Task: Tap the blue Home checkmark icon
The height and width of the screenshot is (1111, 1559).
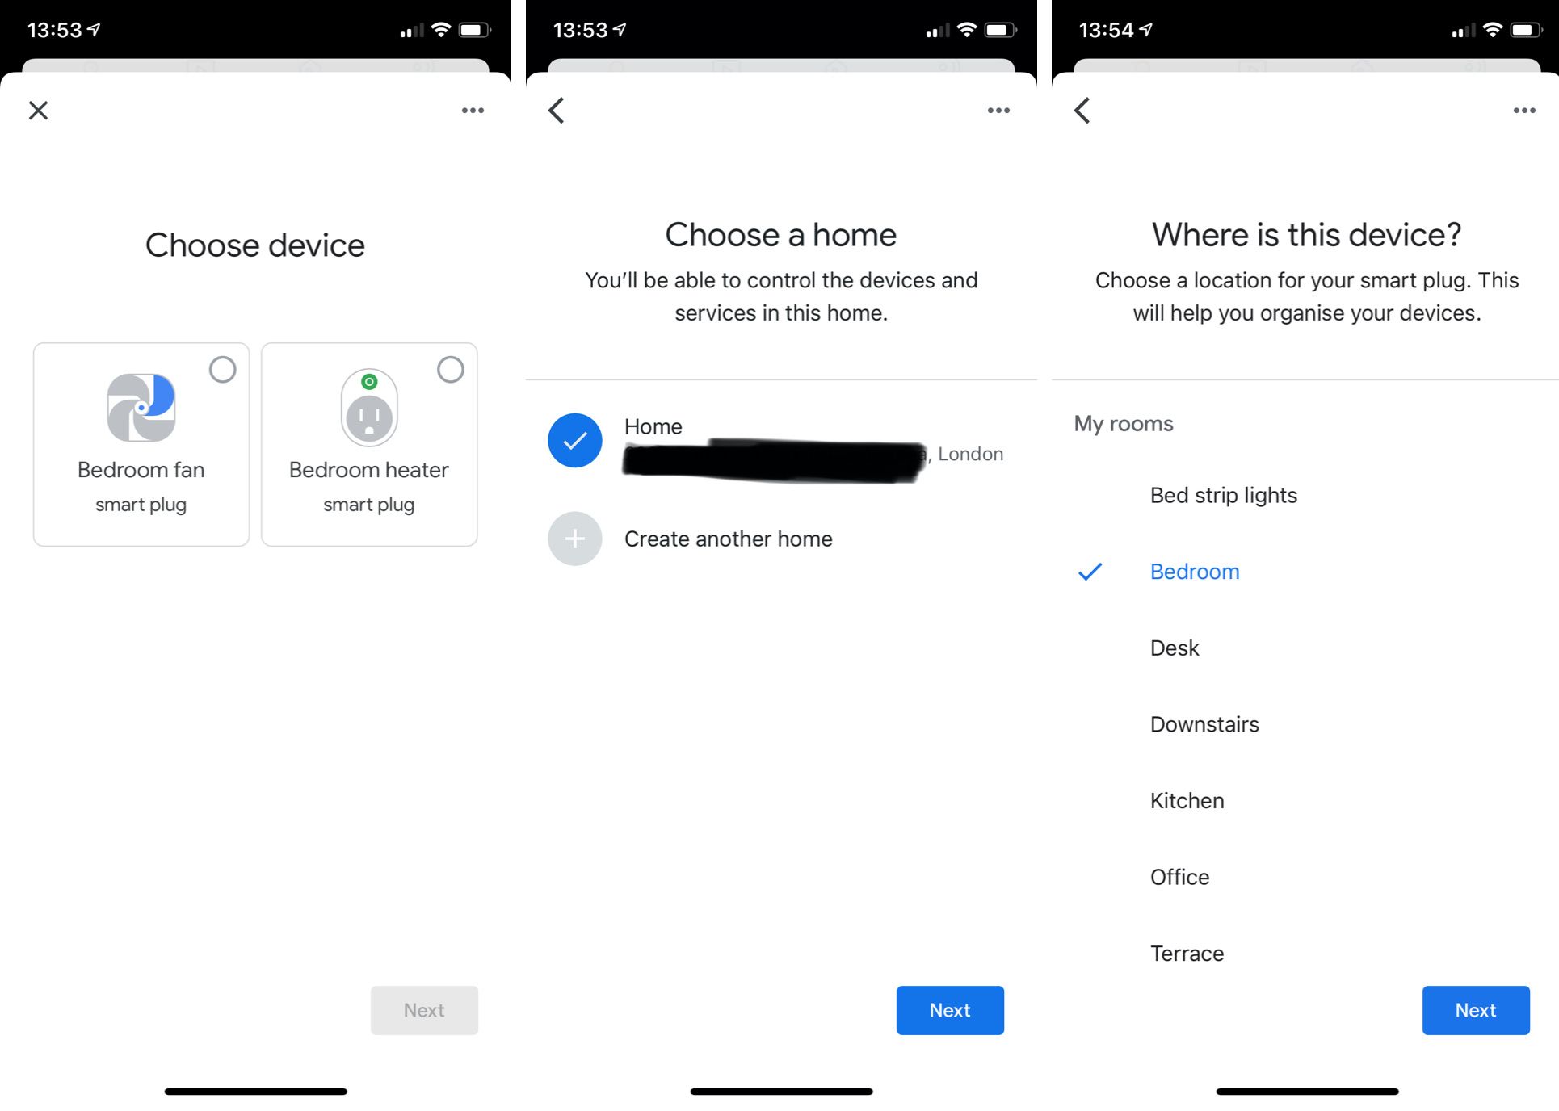Action: [x=573, y=440]
